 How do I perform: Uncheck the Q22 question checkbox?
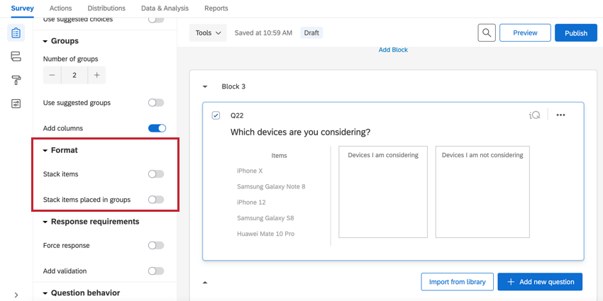[216, 115]
